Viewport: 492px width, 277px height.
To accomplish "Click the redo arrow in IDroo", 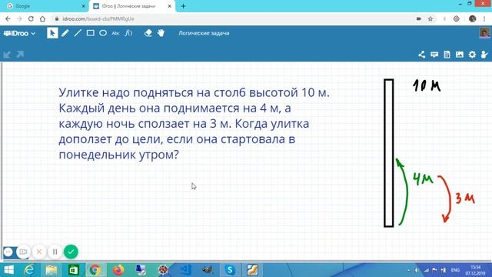I will [x=21, y=55].
